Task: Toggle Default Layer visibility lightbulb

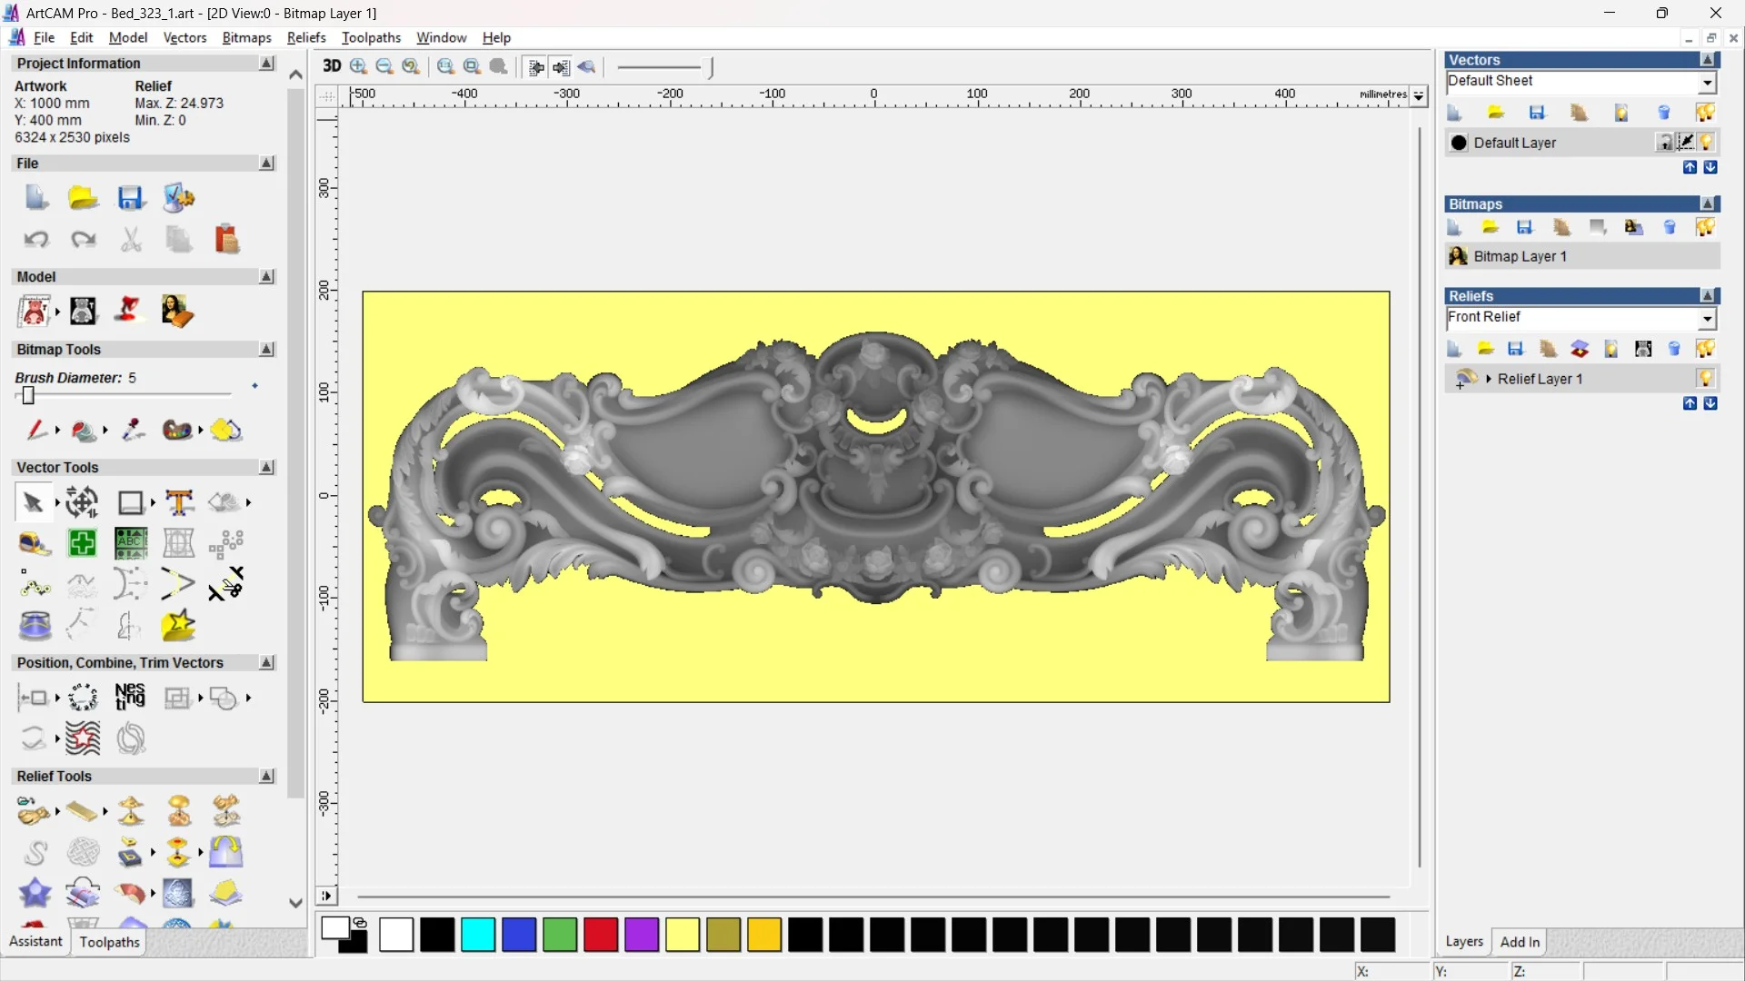Action: (x=1706, y=143)
